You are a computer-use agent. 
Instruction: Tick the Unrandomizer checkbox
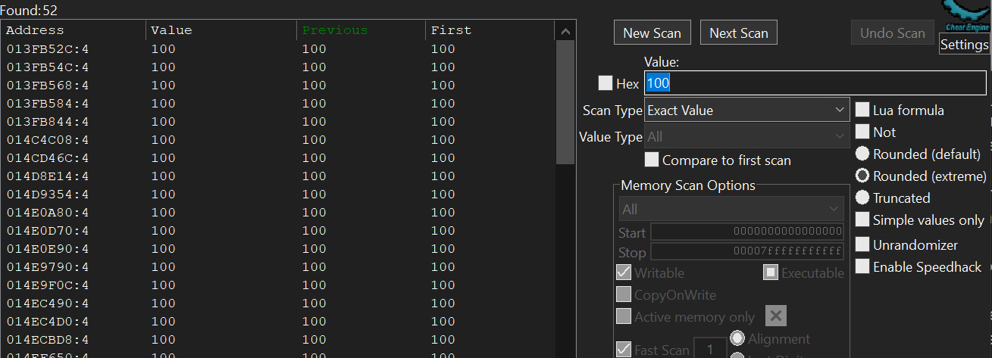pos(862,244)
